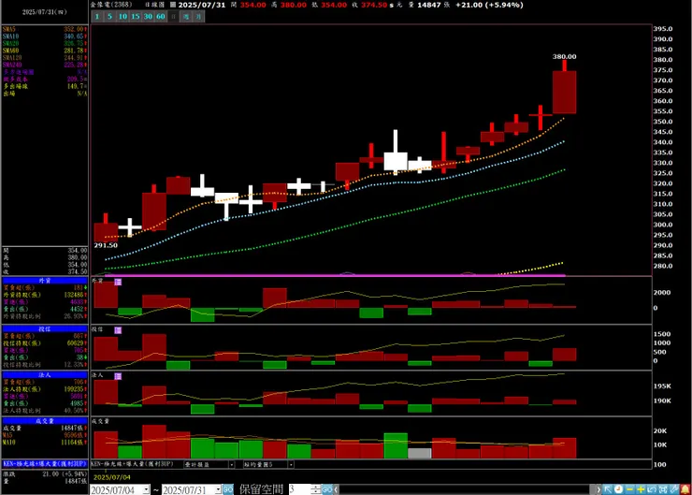This screenshot has width=692, height=495.
Task: Click the reserved space number field
Action: [300, 489]
